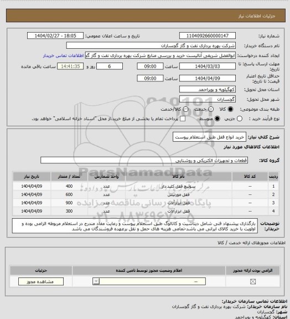Click the اعلام وضعیت مجوز توسط تامین کننده header
Image resolution: width=290 pixels, height=319 pixels.
pos(149,271)
